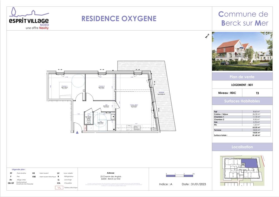Select the building rendering photo
279x197 pixels.
(242, 51)
